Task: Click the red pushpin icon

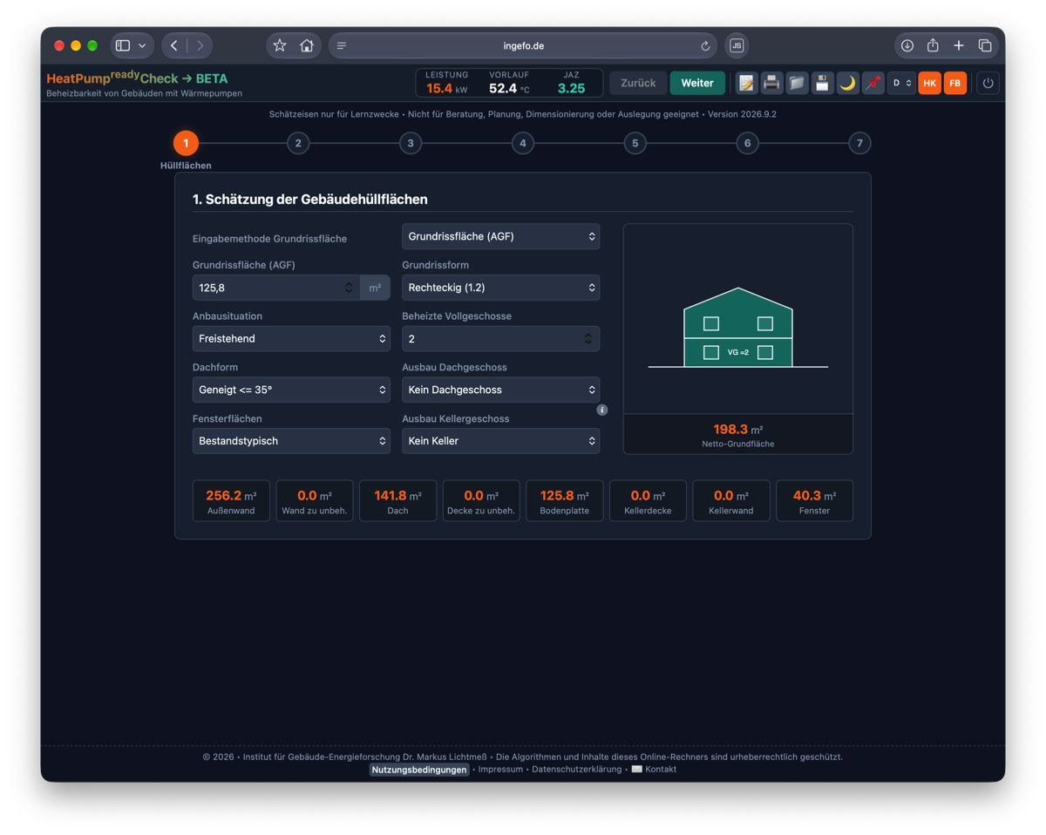Action: 873,83
